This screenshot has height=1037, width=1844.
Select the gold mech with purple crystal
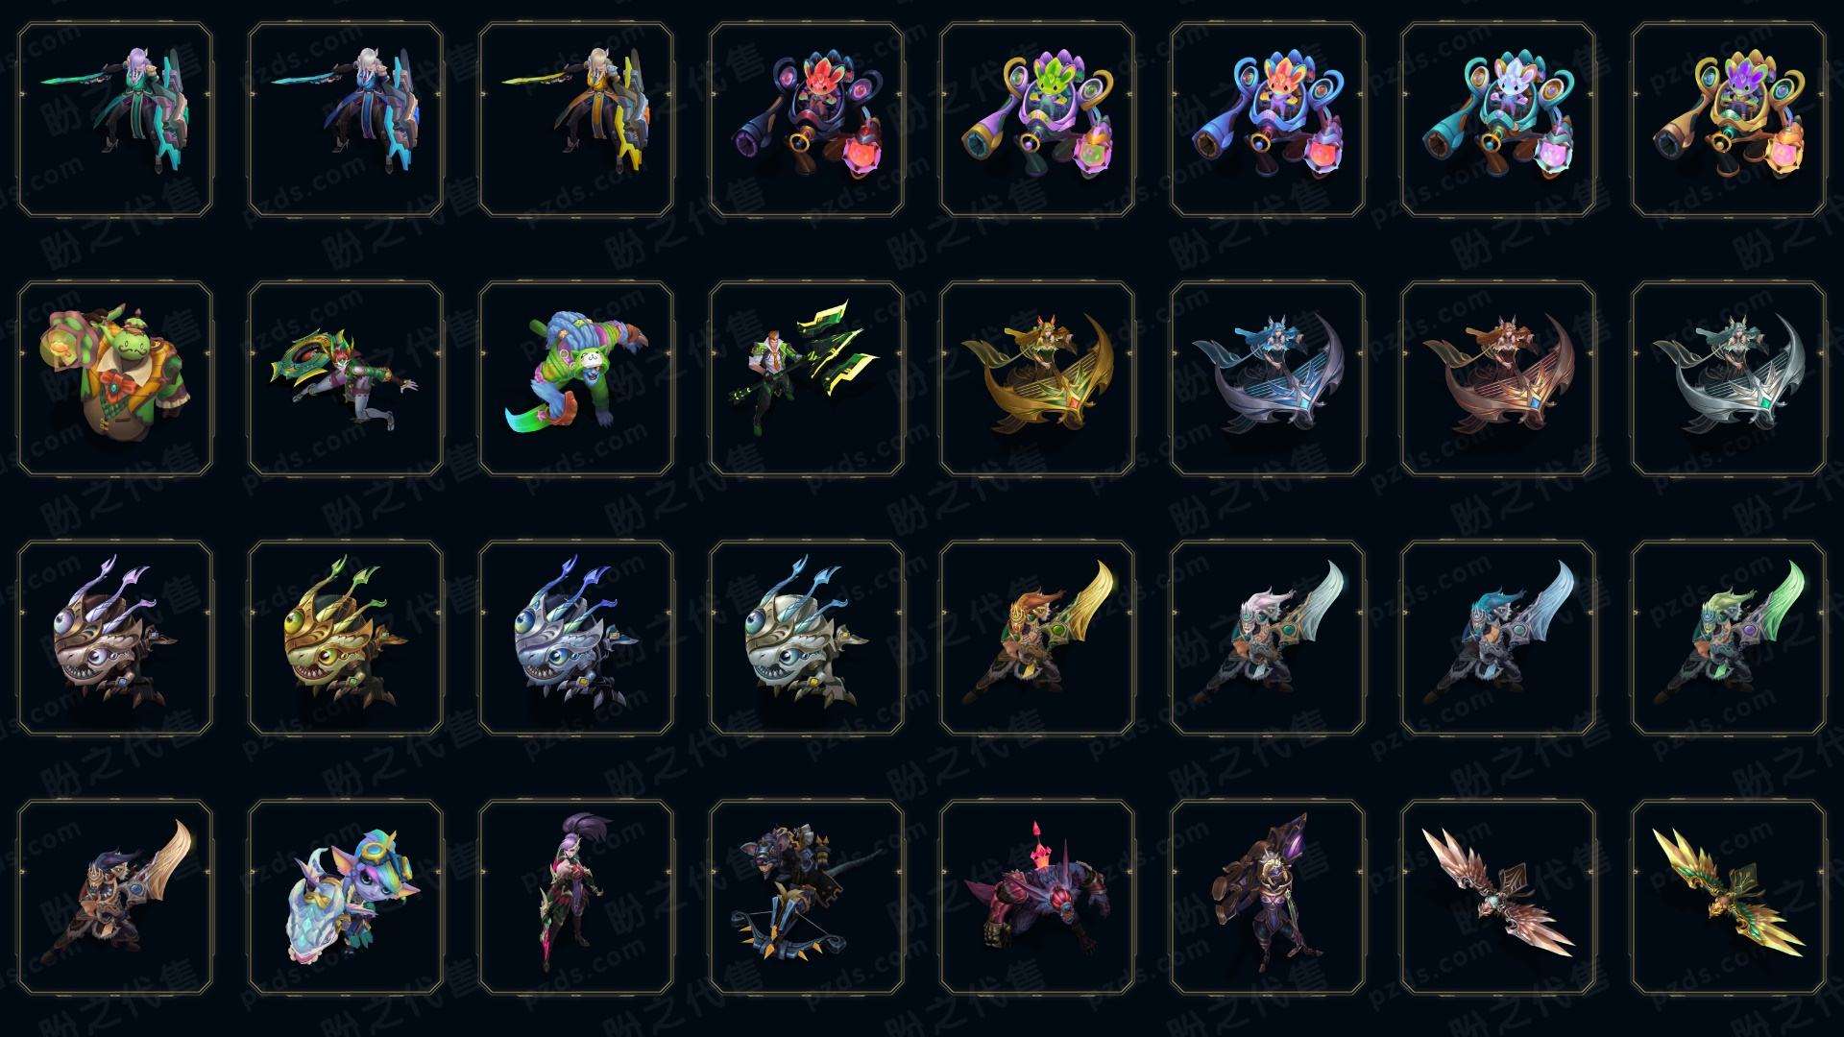coord(1729,119)
